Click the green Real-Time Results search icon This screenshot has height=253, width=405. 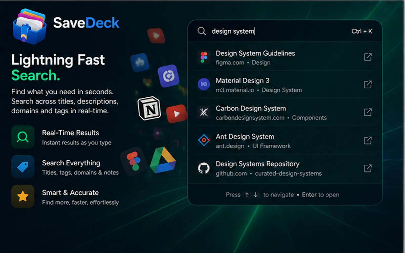(x=23, y=137)
